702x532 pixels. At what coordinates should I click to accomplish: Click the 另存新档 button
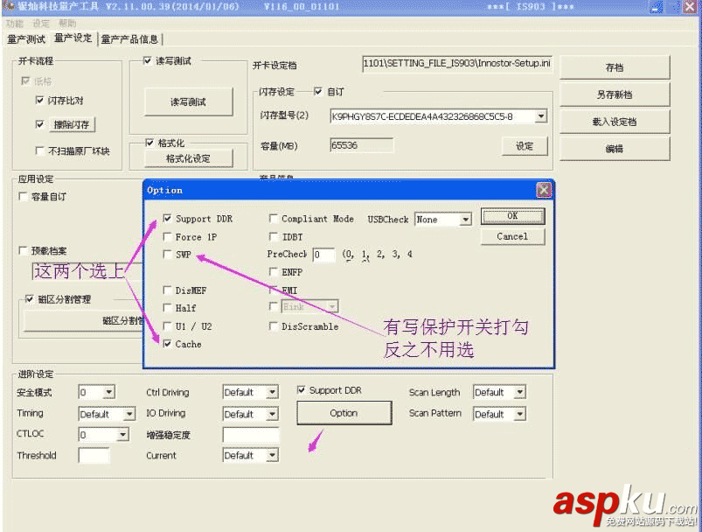pyautogui.click(x=615, y=94)
